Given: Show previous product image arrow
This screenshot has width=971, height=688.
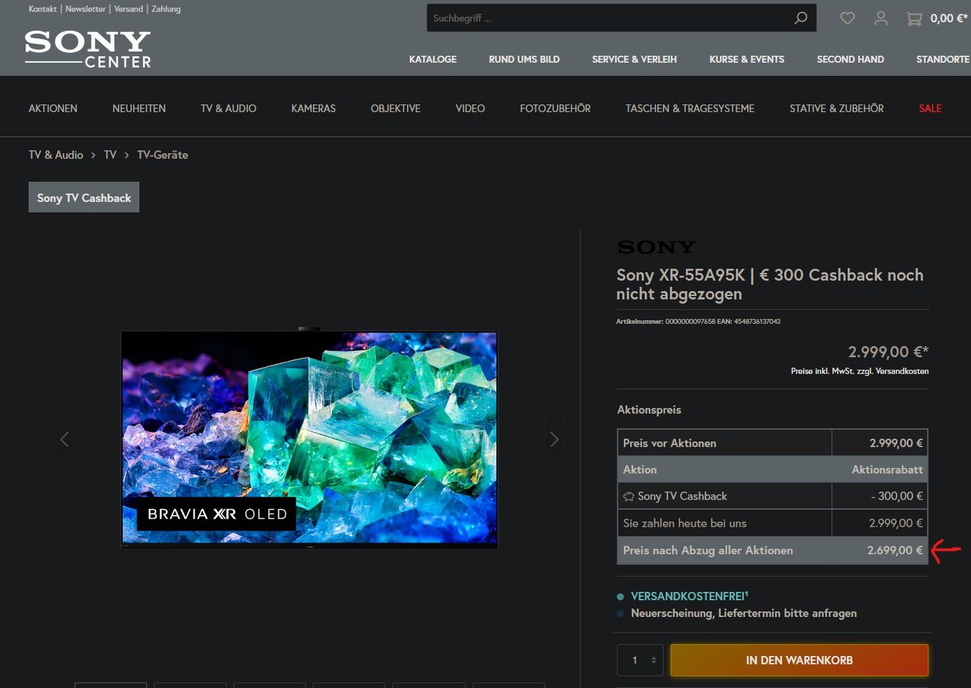Looking at the screenshot, I should [64, 439].
